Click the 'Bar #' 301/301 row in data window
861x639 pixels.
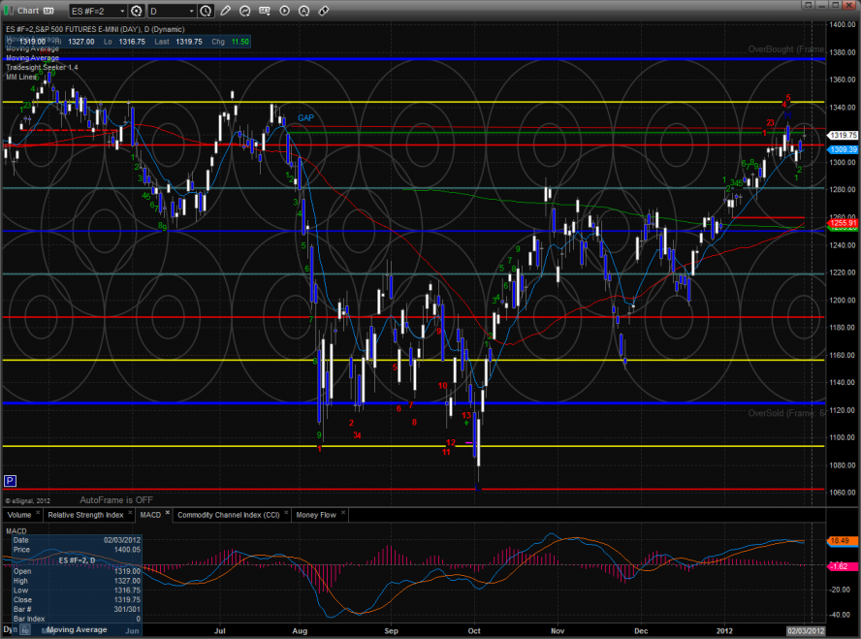tap(77, 609)
